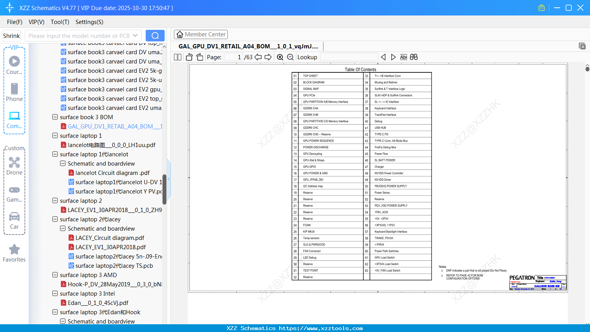The width and height of the screenshot is (590, 332).
Task: Open Favorites in the sidebar
Action: point(14,253)
